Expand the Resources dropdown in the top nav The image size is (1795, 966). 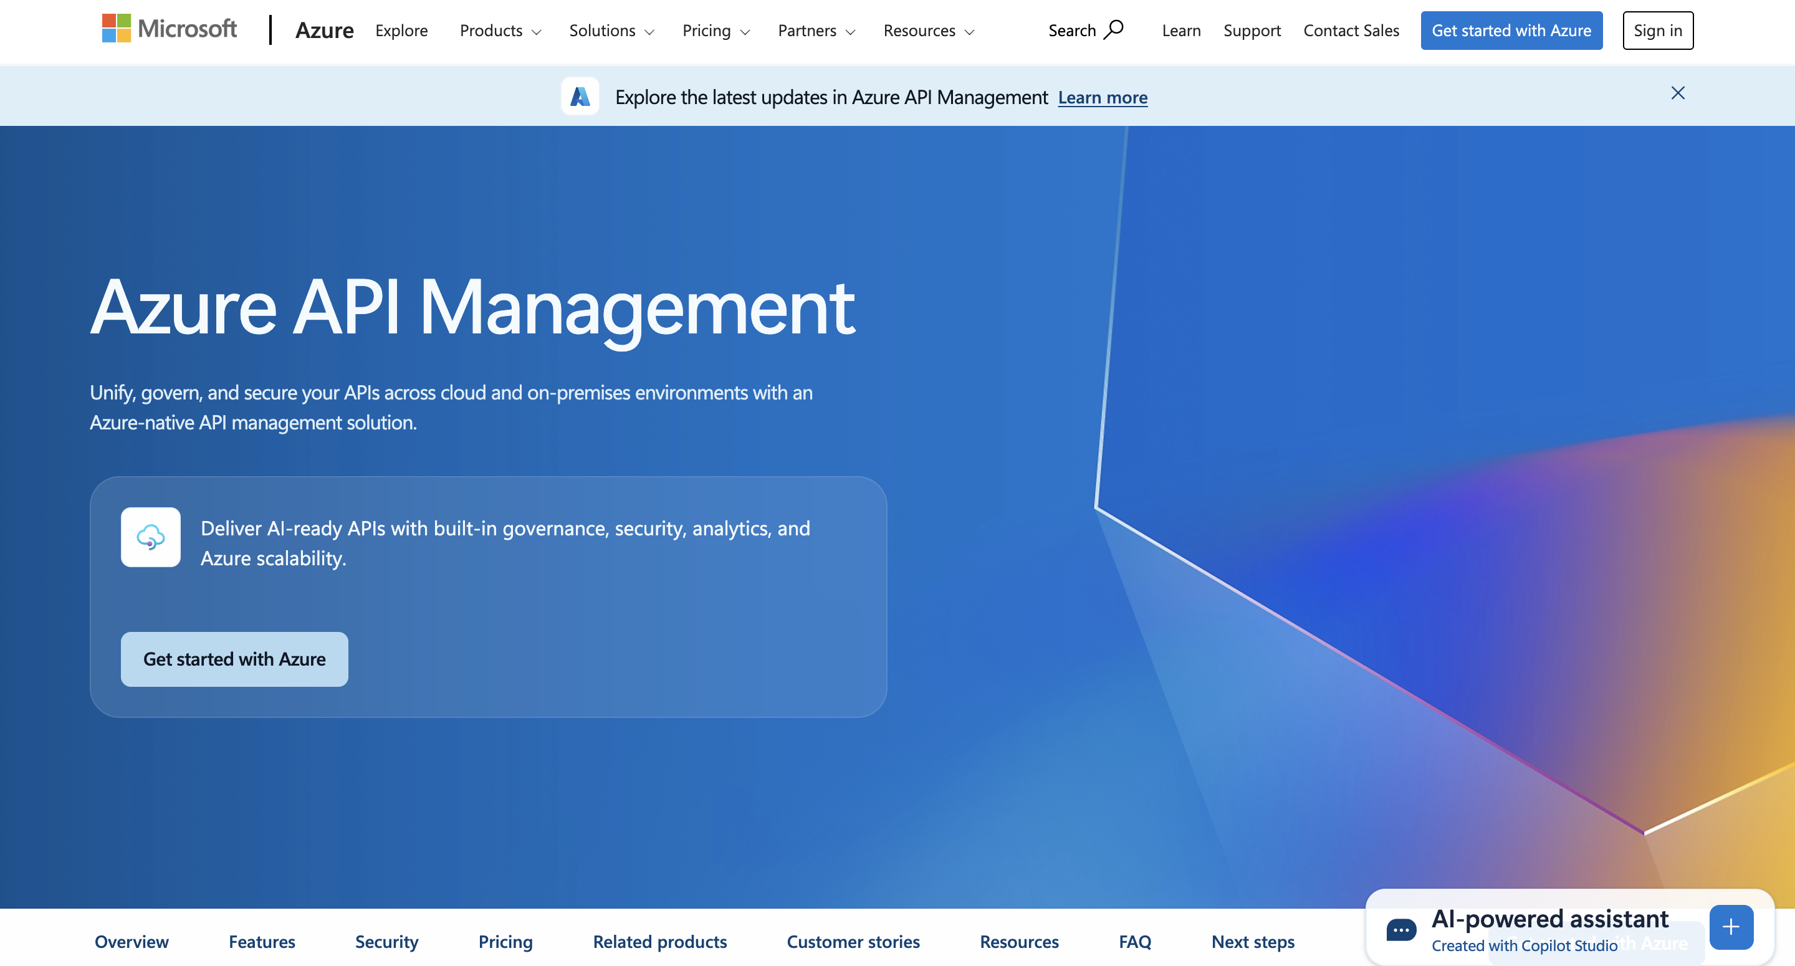click(x=927, y=31)
